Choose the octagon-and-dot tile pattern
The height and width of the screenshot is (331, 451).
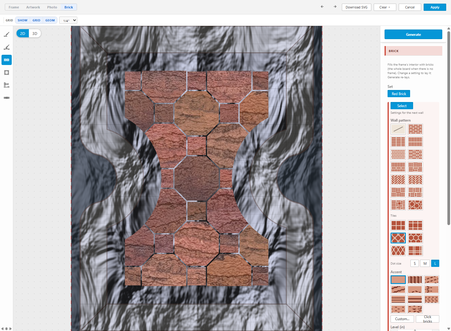click(x=398, y=238)
